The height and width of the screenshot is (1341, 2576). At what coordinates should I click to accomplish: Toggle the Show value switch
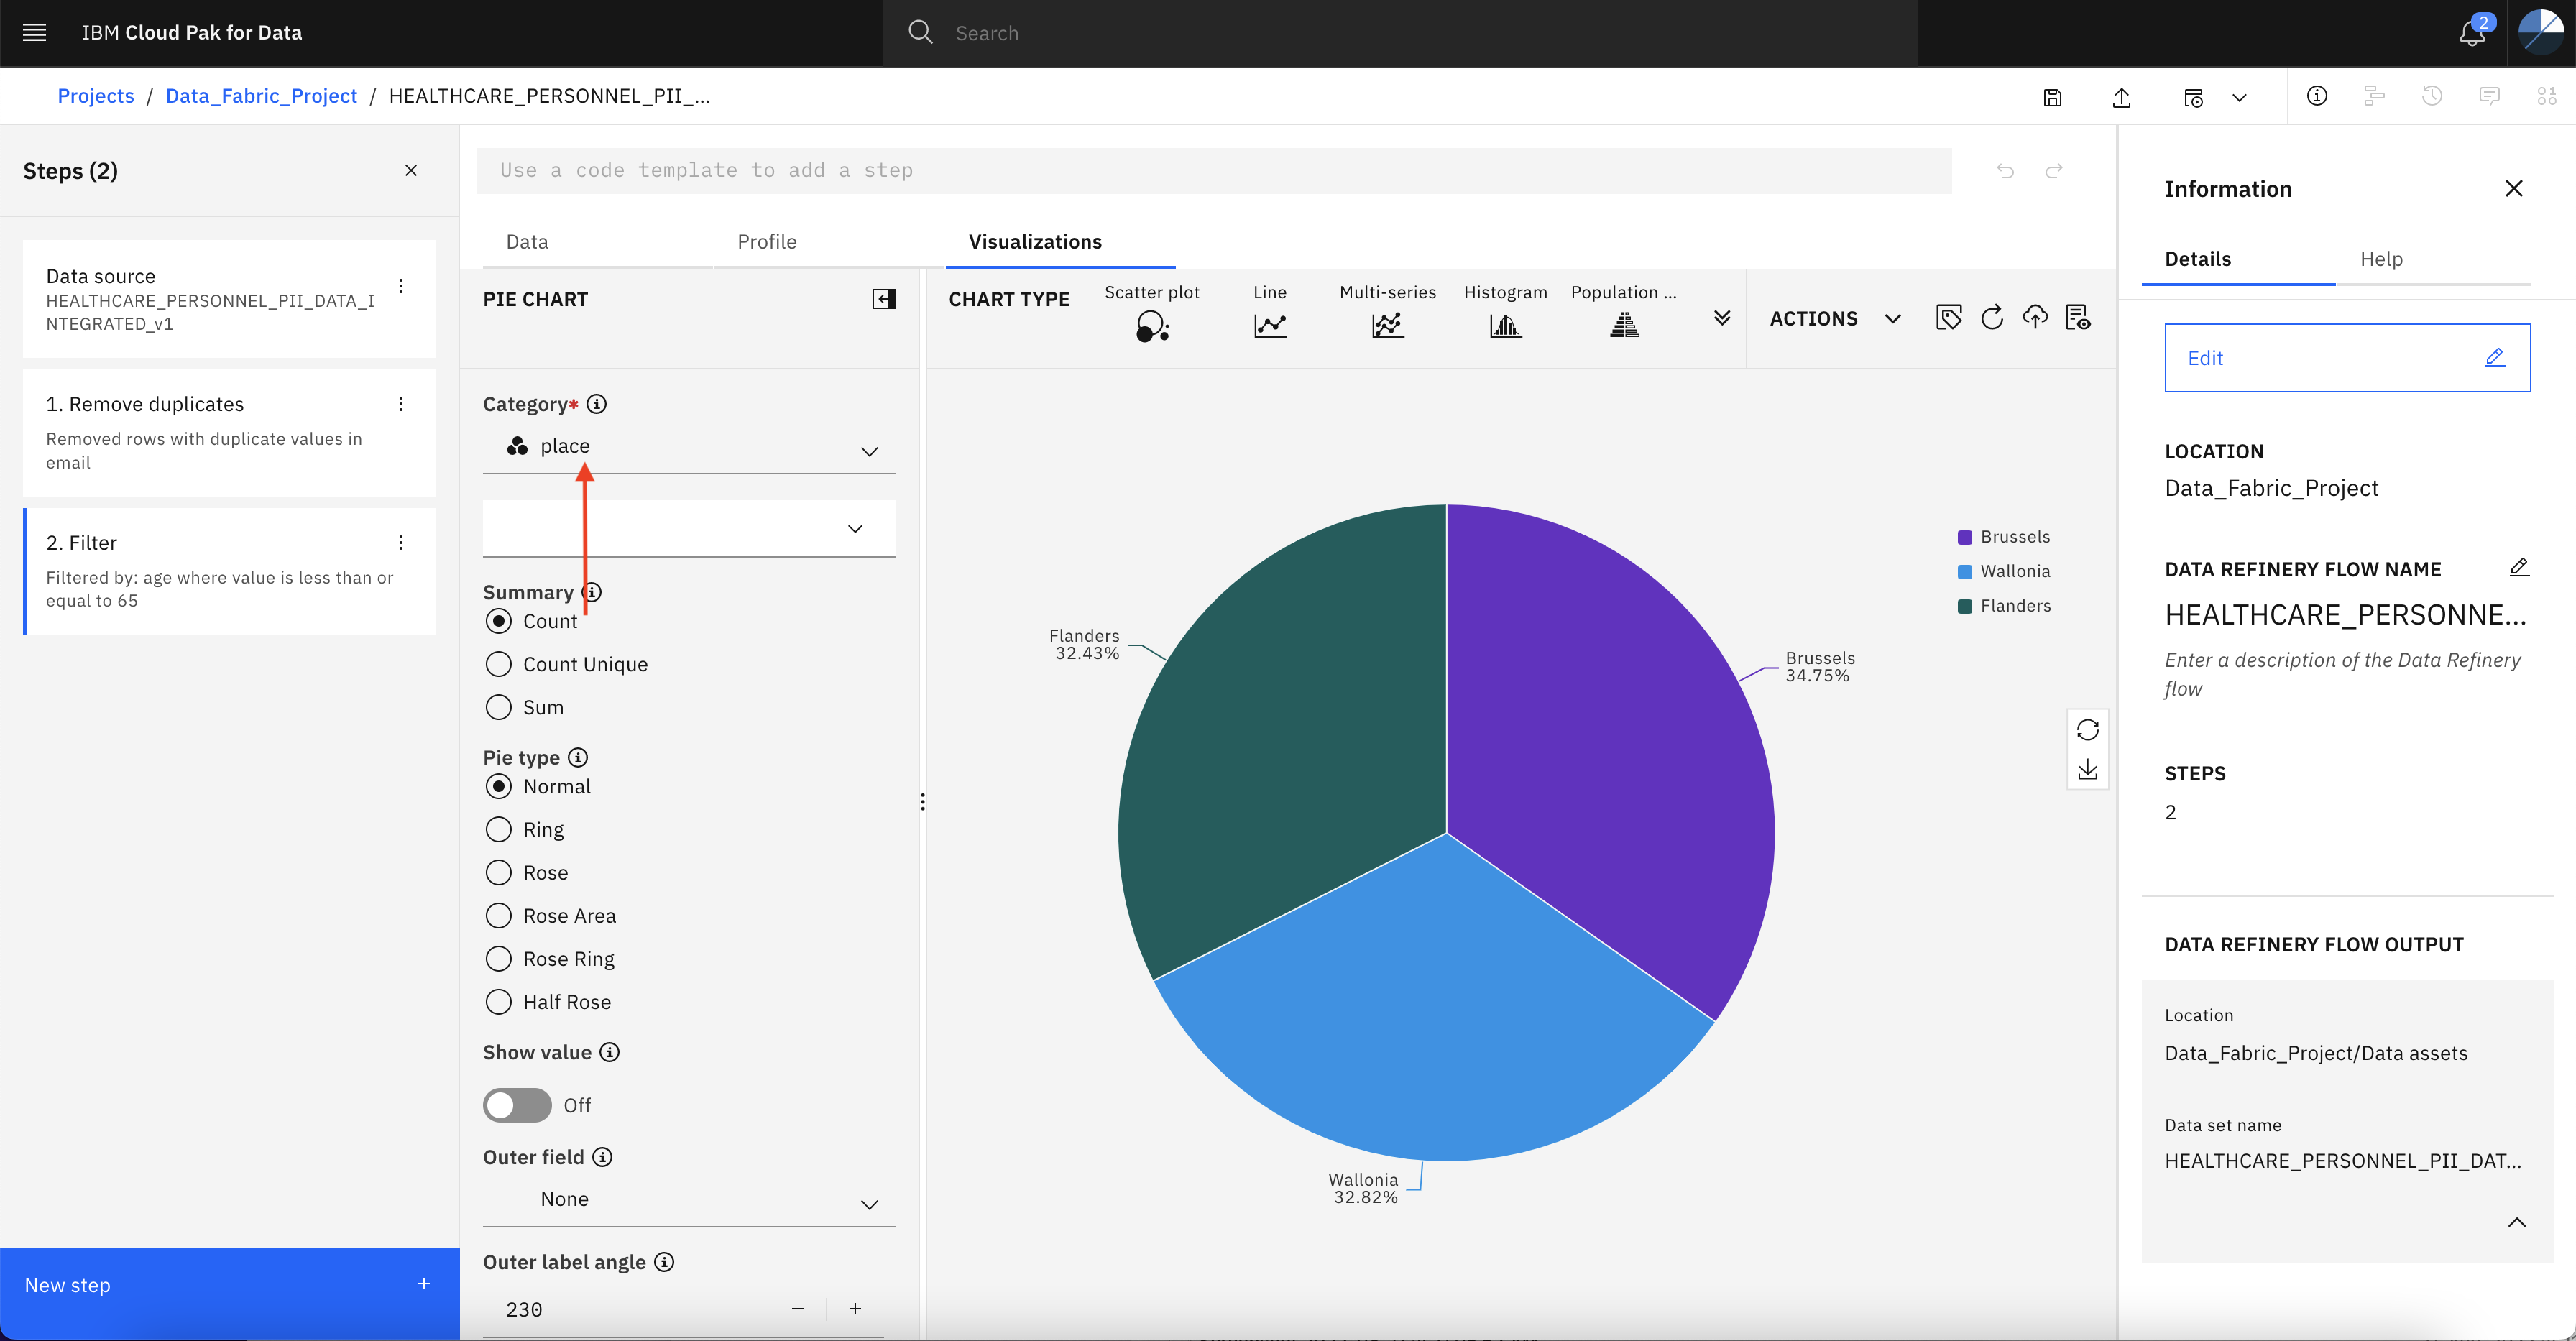[x=517, y=1105]
